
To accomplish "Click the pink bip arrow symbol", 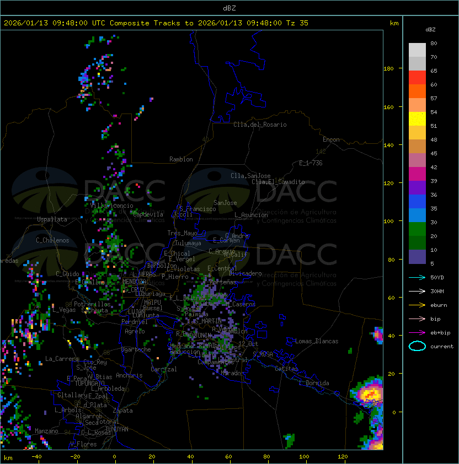I will tap(417, 319).
